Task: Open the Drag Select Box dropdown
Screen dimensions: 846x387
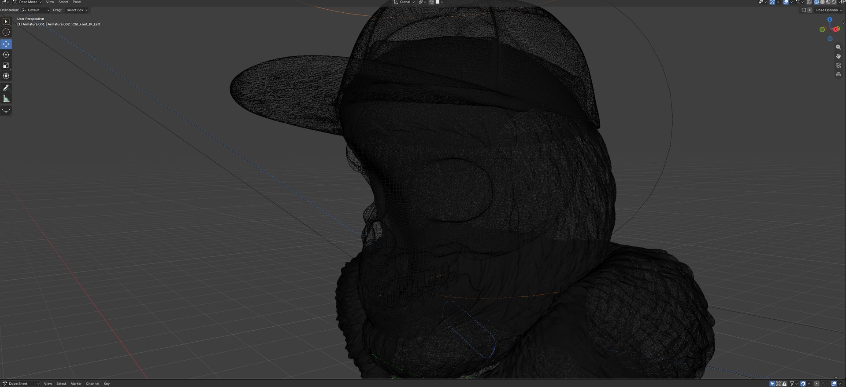Action: 77,10
